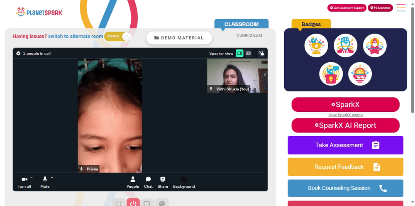415x206 pixels.
Task: Mute the microphone
Action: coord(45,182)
